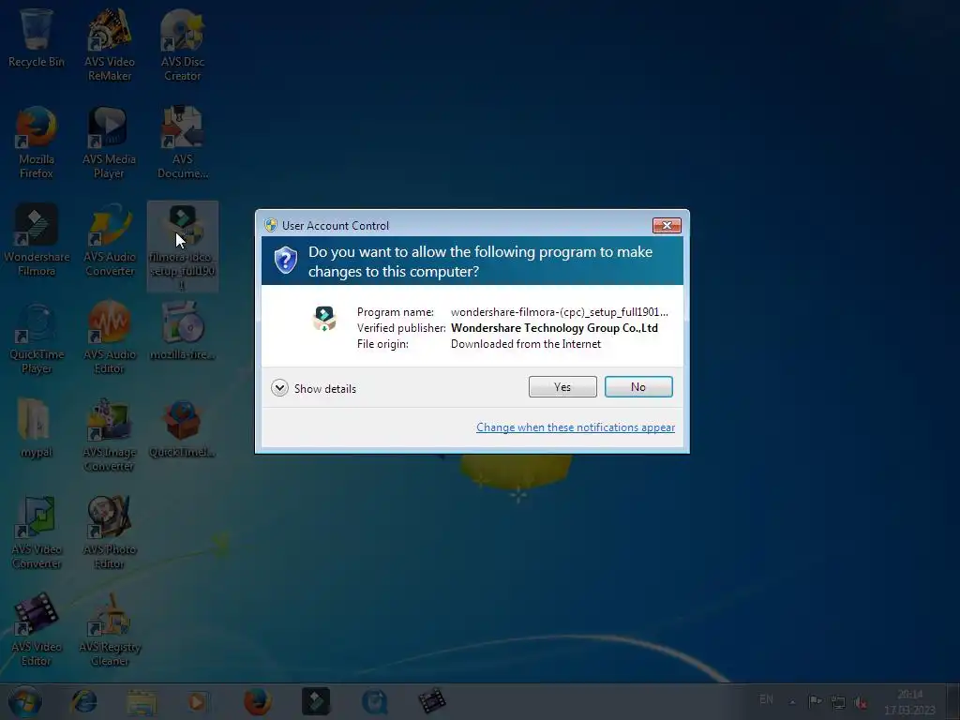Screen dimensions: 960x720
Task: Open Windows Explorer folder in taskbar
Action: [142, 701]
